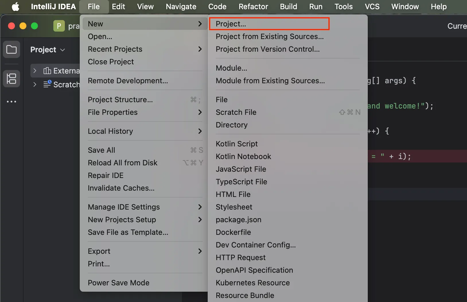The height and width of the screenshot is (302, 467).
Task: Select Invalidate Caches menu item
Action: [x=121, y=188]
